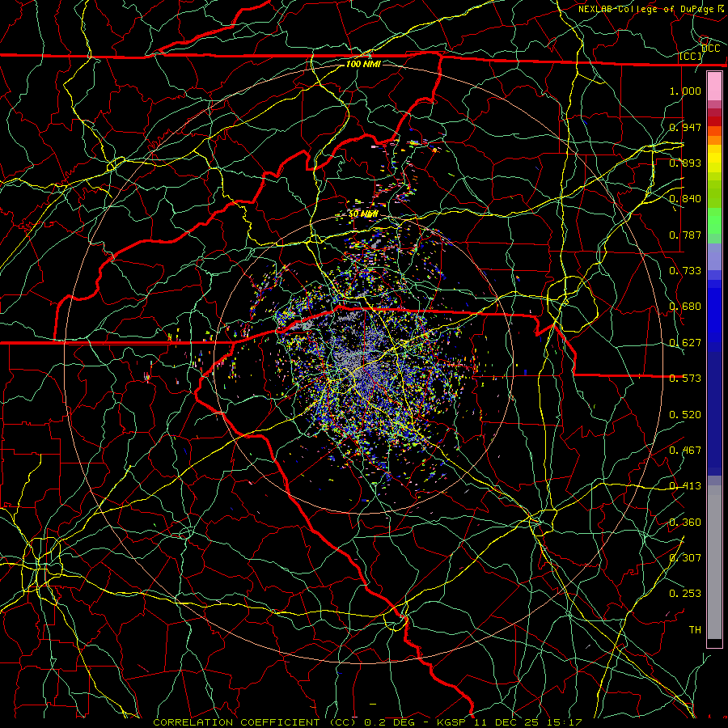
Task: Click the 11 DEC 25 date text
Action: (x=507, y=722)
